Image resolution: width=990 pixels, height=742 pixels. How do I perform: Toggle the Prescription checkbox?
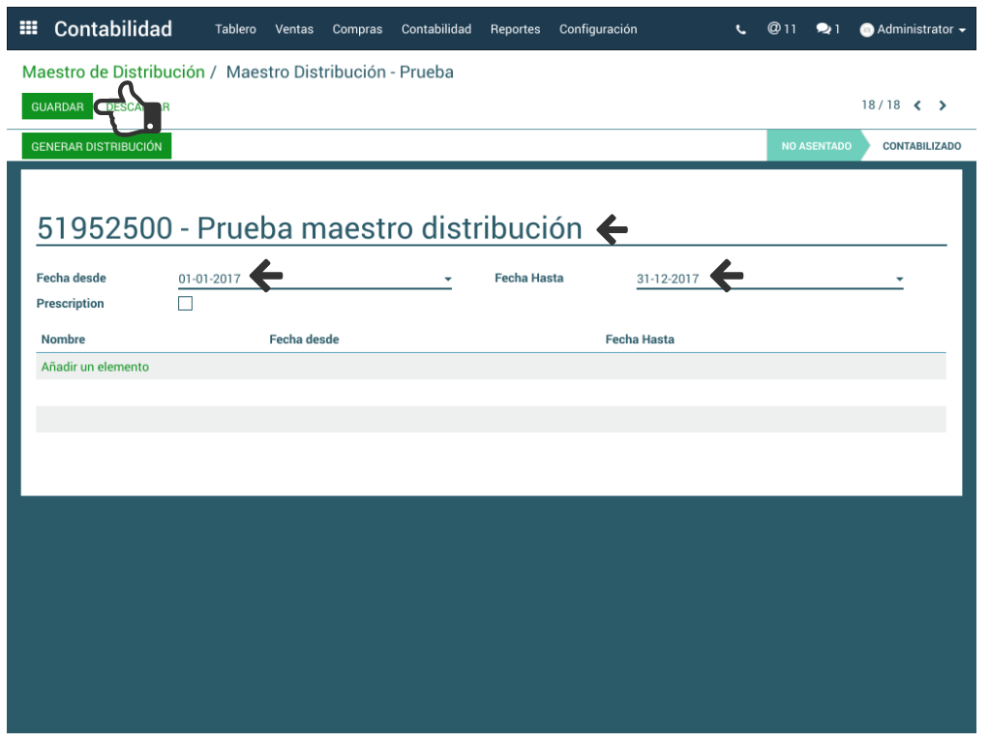(186, 304)
